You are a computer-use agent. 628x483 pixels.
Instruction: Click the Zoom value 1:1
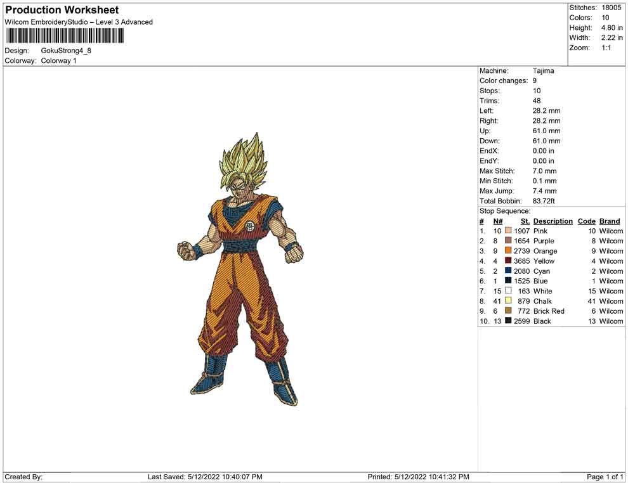[x=606, y=48]
